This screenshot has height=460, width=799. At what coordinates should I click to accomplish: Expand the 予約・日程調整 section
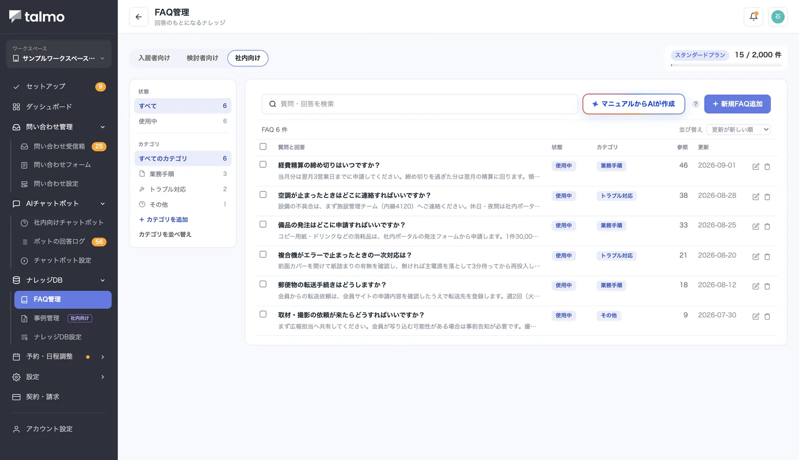coord(59,356)
